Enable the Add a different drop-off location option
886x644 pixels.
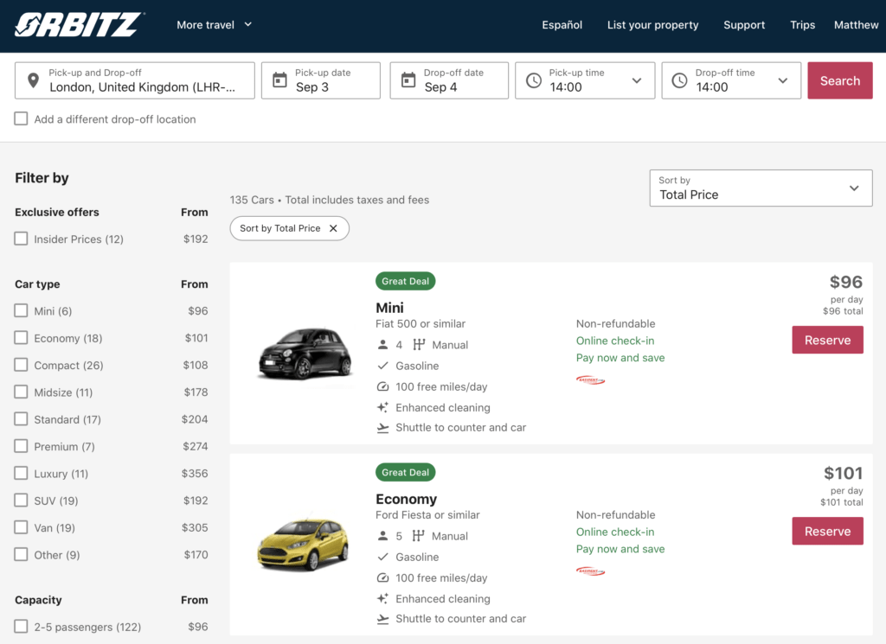(21, 119)
